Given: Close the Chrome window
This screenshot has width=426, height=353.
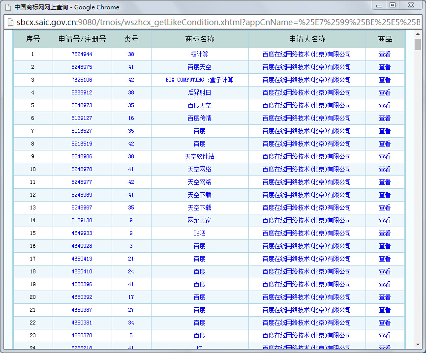Looking at the screenshot, I should coord(411,5).
